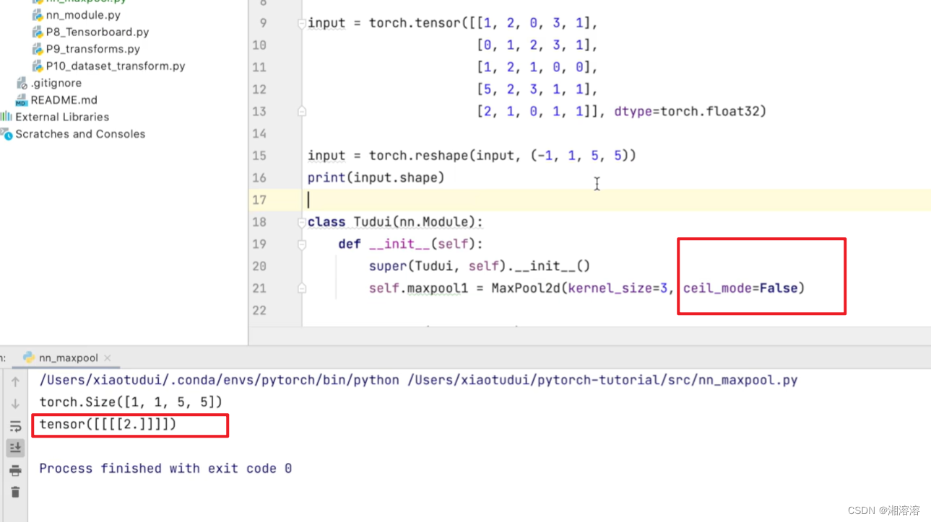
Task: Click 'Process finished with exit code 0'
Action: [x=165, y=469]
